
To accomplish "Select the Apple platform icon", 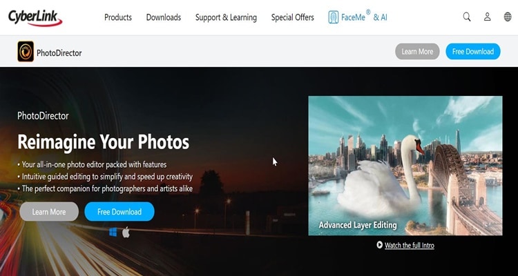I will point(126,232).
